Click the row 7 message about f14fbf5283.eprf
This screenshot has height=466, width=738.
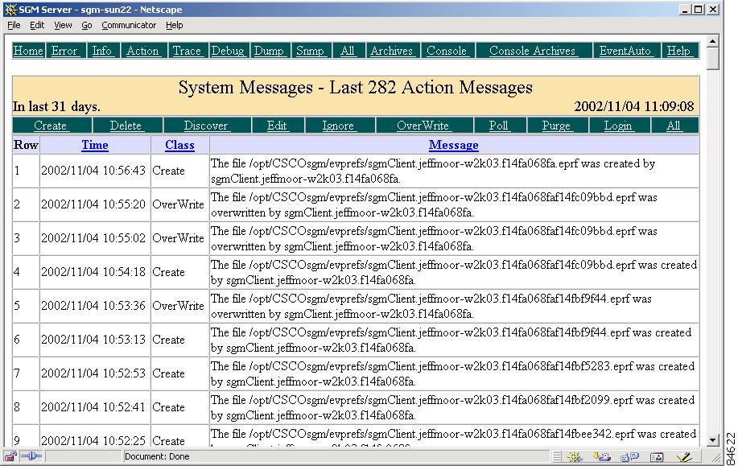[x=453, y=374]
